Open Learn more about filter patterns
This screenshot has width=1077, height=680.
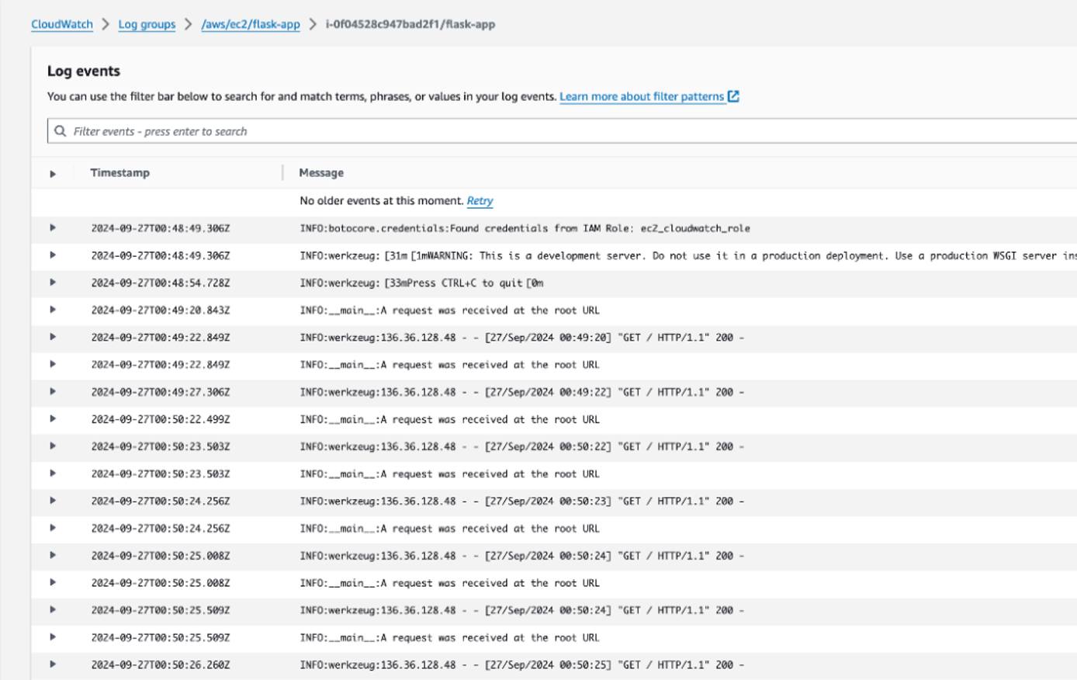(x=641, y=96)
